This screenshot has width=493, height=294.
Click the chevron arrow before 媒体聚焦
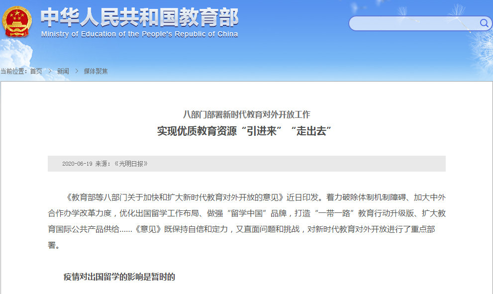point(77,71)
